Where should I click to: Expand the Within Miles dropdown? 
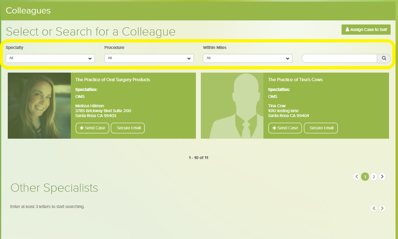click(x=247, y=58)
